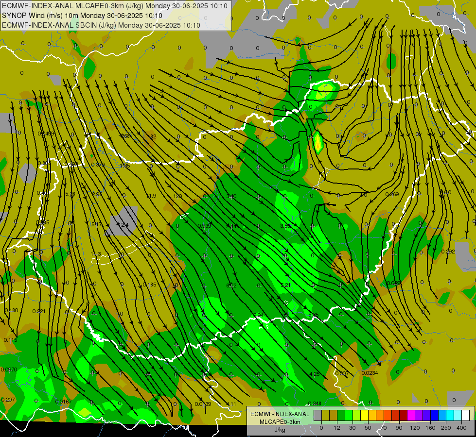
Task: Click the 'ECMWF-INDEX-ANAL MLCAPE0-3km (J/kg)' header line
Action: coord(115,6)
